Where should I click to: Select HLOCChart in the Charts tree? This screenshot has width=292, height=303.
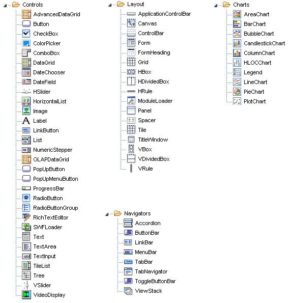click(x=257, y=63)
